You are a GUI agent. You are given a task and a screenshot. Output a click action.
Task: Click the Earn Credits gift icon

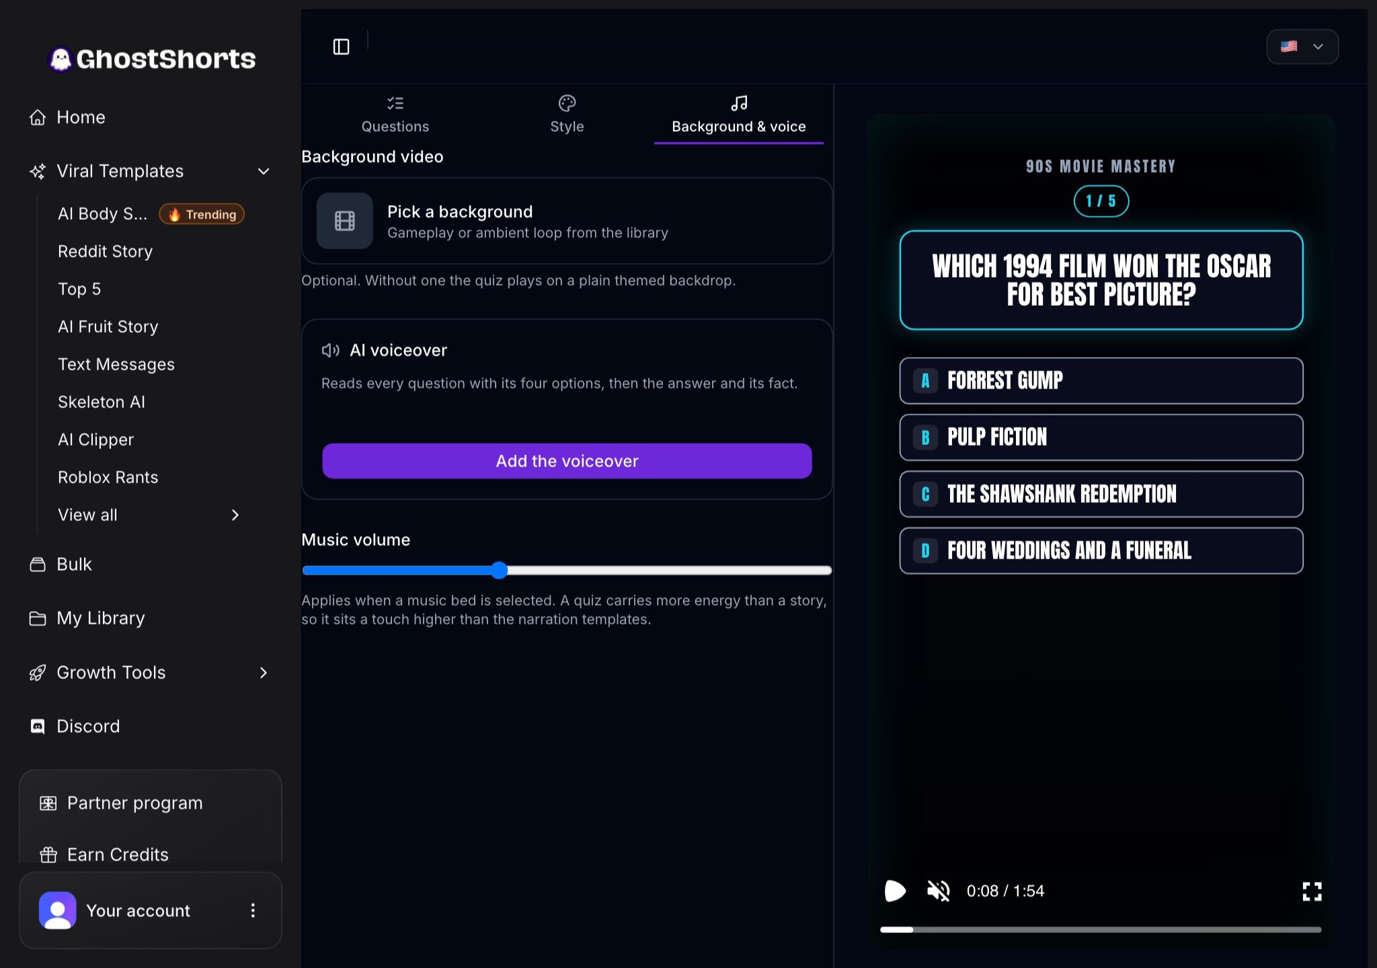[48, 854]
